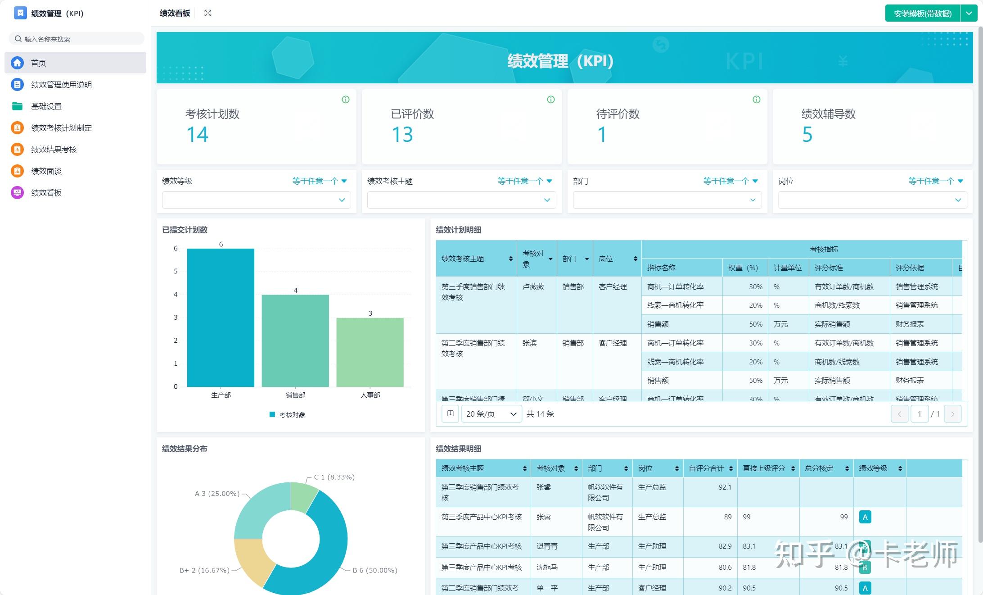Click 安装模板(带数据) button
The width and height of the screenshot is (983, 595).
(x=922, y=13)
